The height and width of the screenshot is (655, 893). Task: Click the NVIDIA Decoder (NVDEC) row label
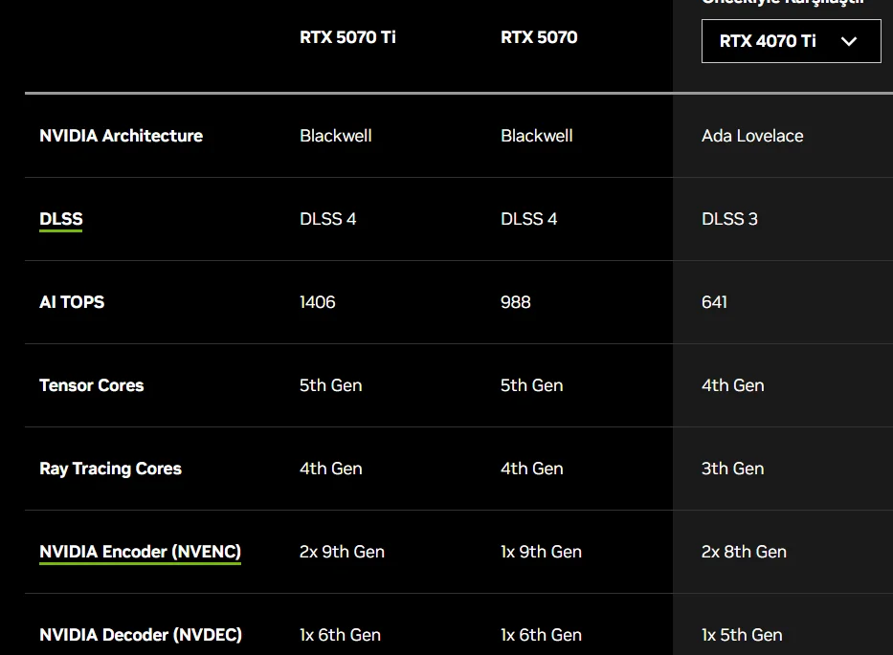141,635
